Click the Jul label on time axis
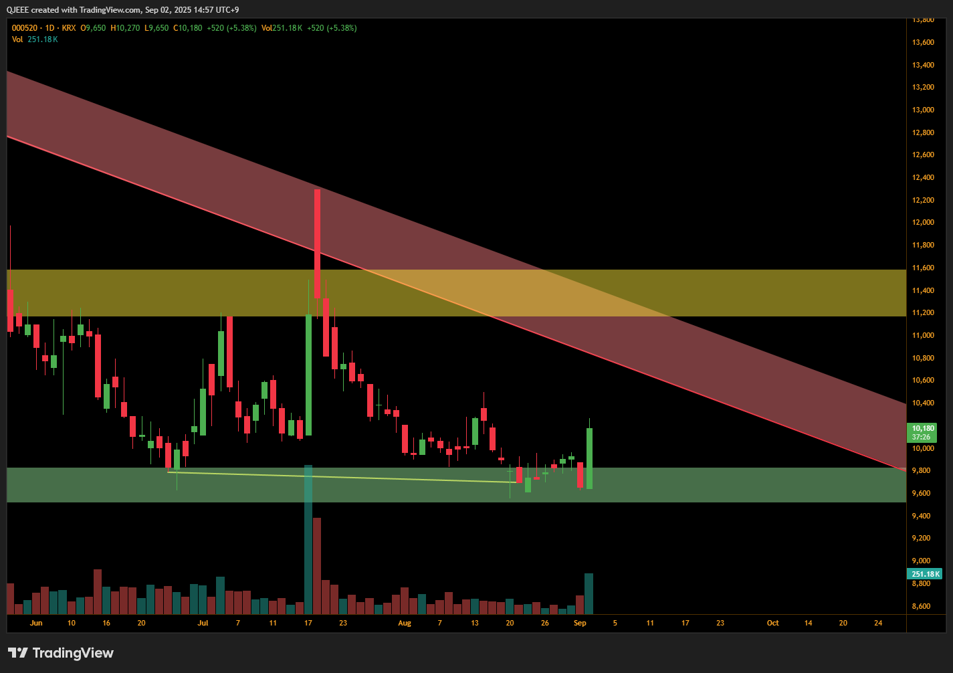 point(203,623)
